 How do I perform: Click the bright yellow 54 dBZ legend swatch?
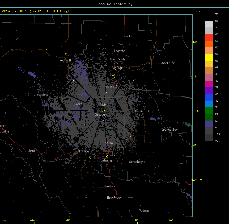209,57
